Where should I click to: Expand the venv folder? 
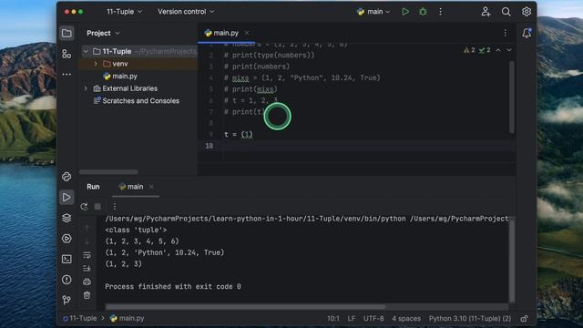click(96, 64)
